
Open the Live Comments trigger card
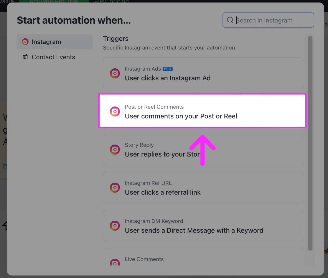pyautogui.click(x=203, y=257)
